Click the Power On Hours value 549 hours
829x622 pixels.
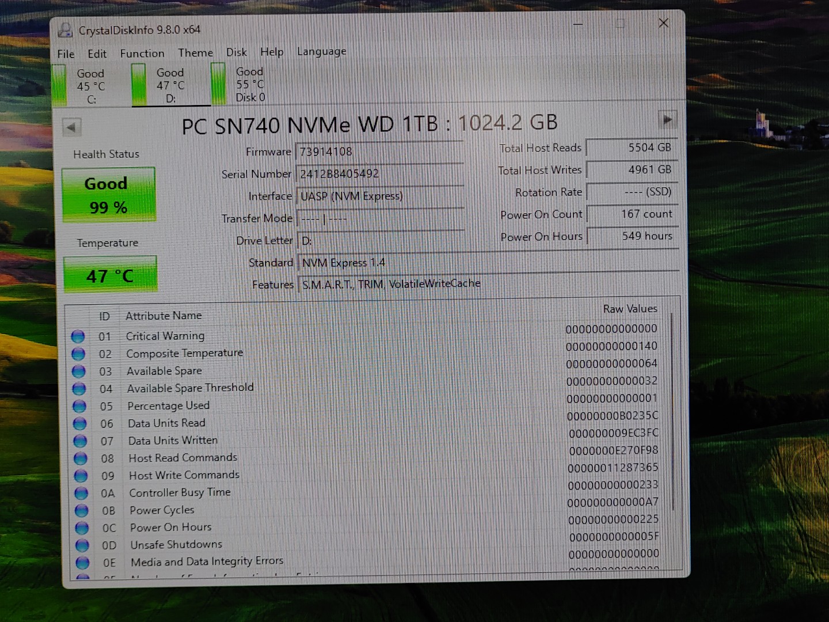click(x=633, y=236)
